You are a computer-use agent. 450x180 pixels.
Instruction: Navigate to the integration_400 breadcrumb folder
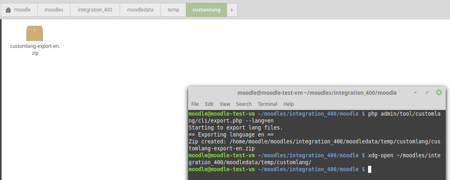point(95,10)
